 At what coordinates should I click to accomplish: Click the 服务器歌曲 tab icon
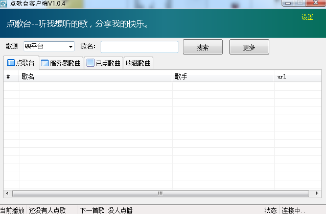[x=44, y=64]
